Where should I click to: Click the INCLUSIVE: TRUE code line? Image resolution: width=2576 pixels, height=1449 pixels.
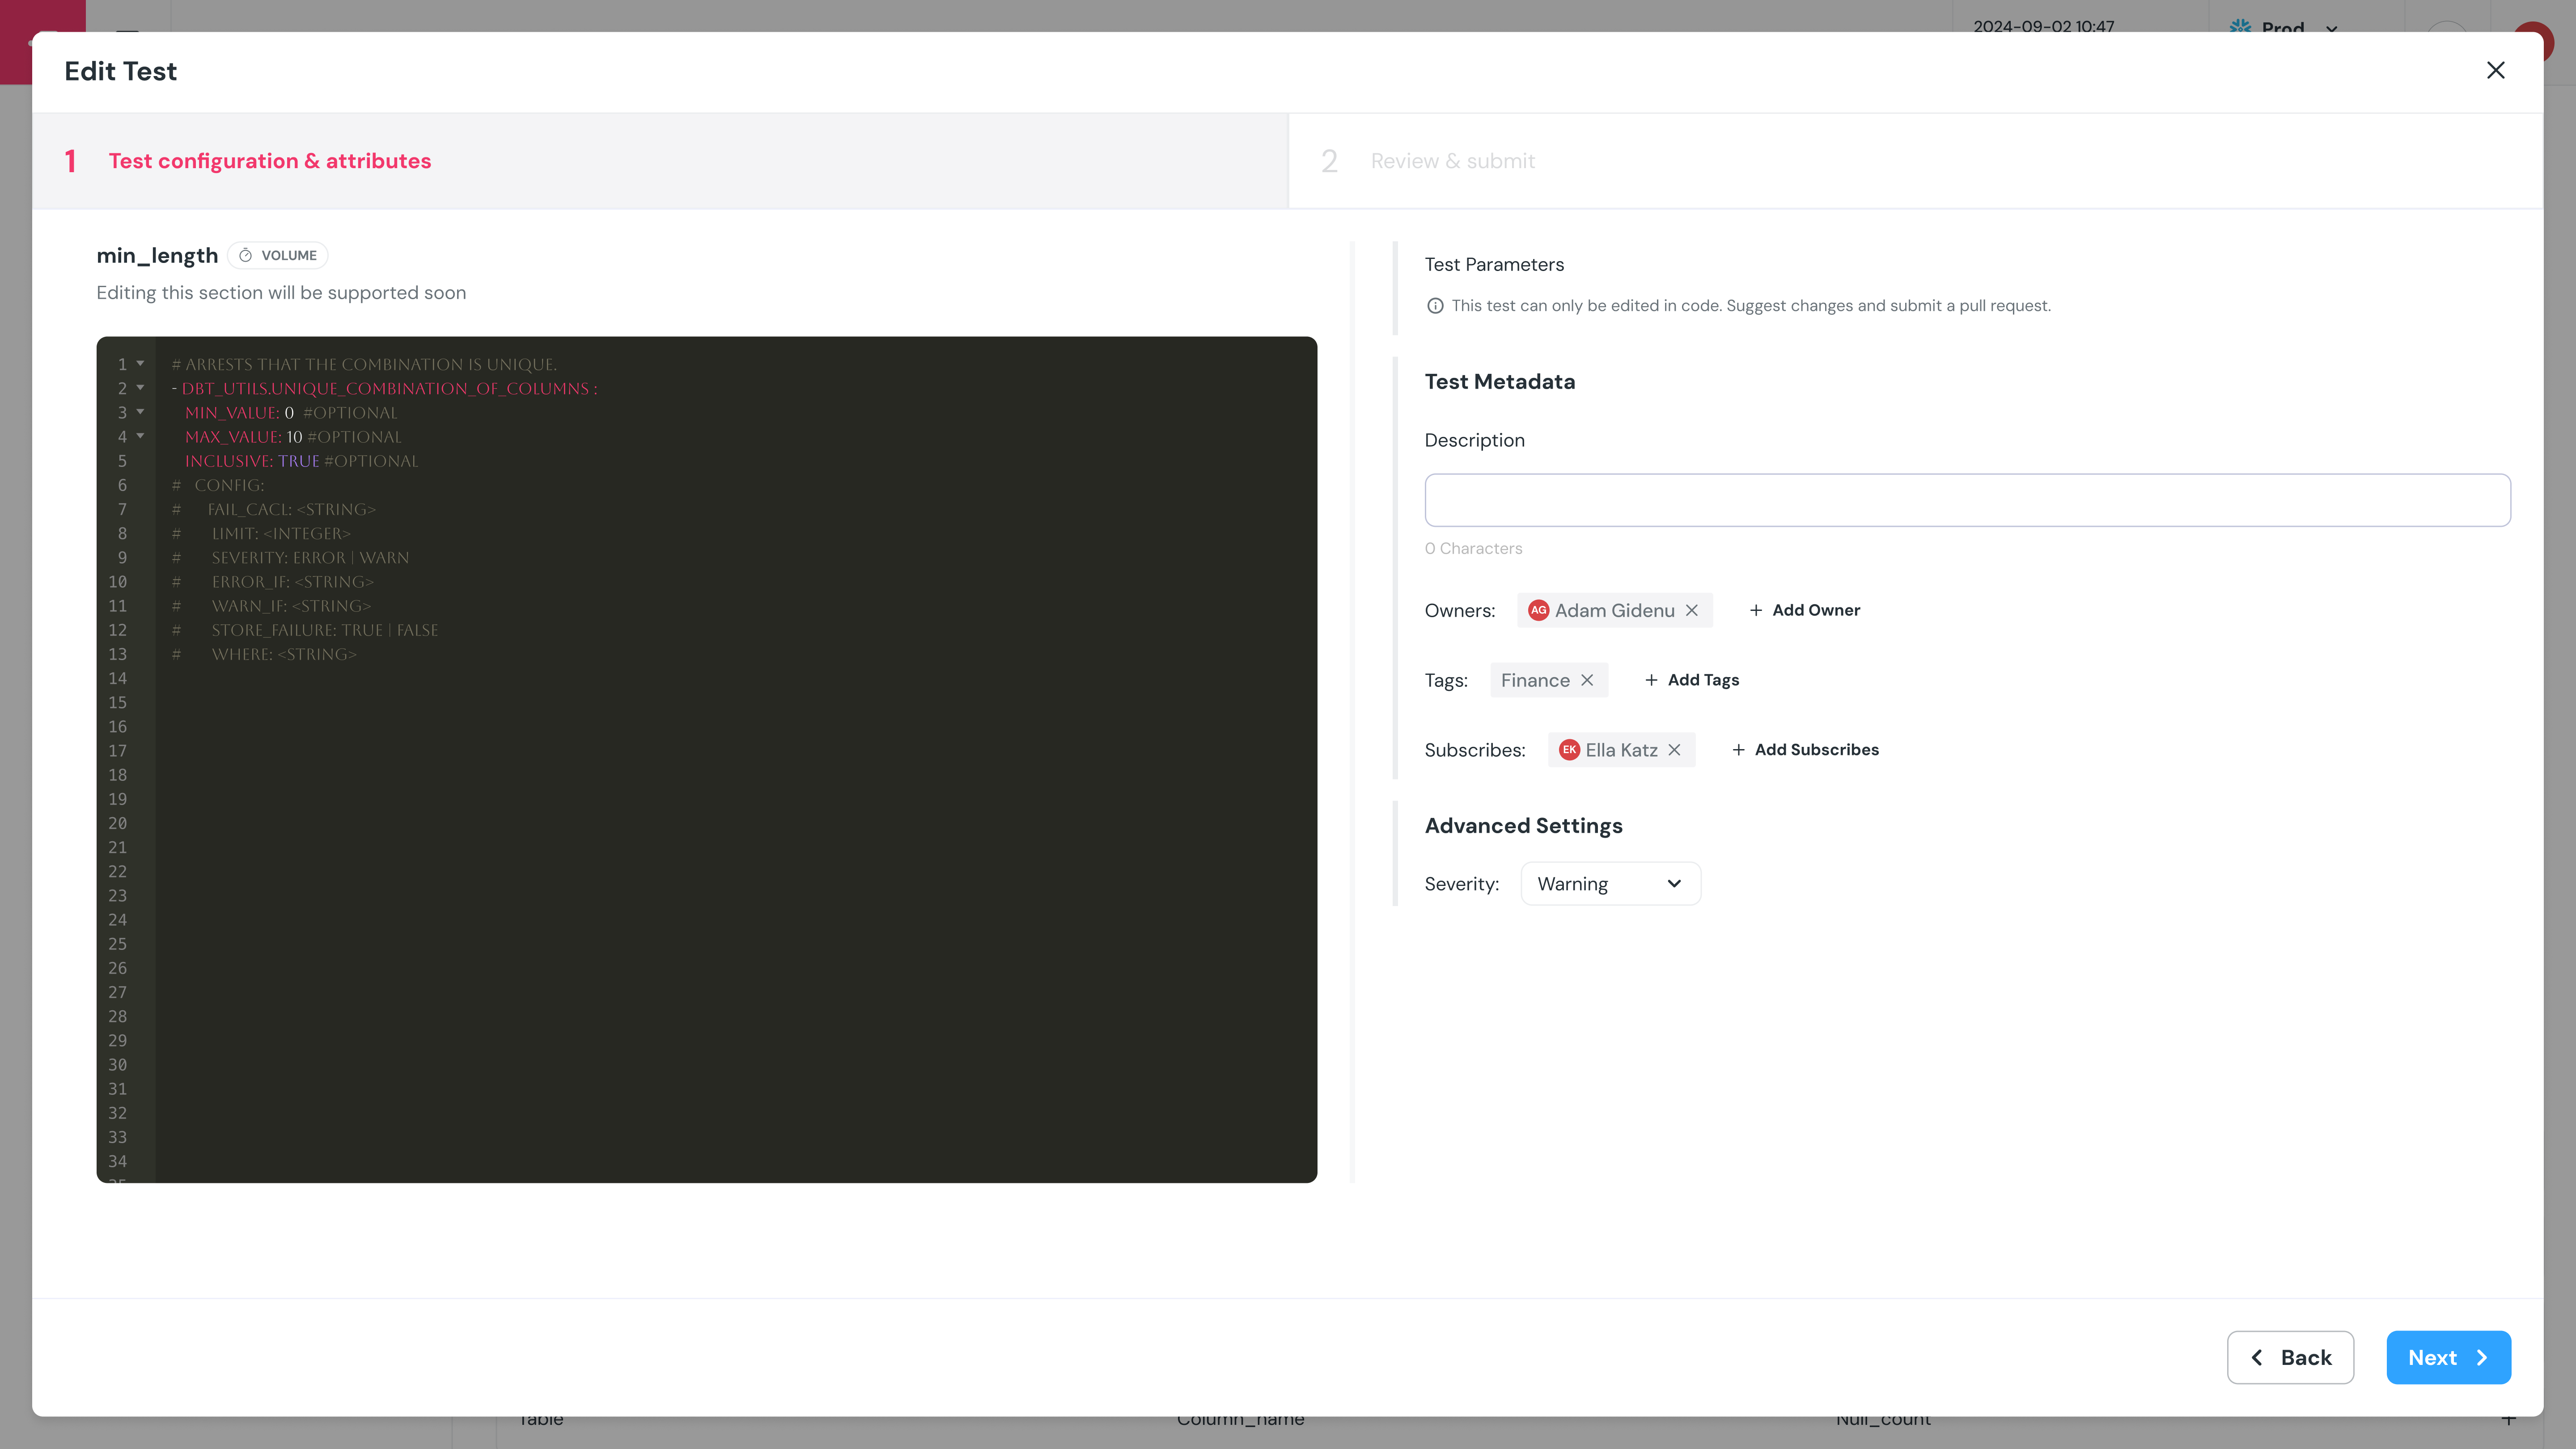tap(301, 461)
